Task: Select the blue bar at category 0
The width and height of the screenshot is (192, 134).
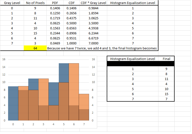Action: (x=13, y=103)
